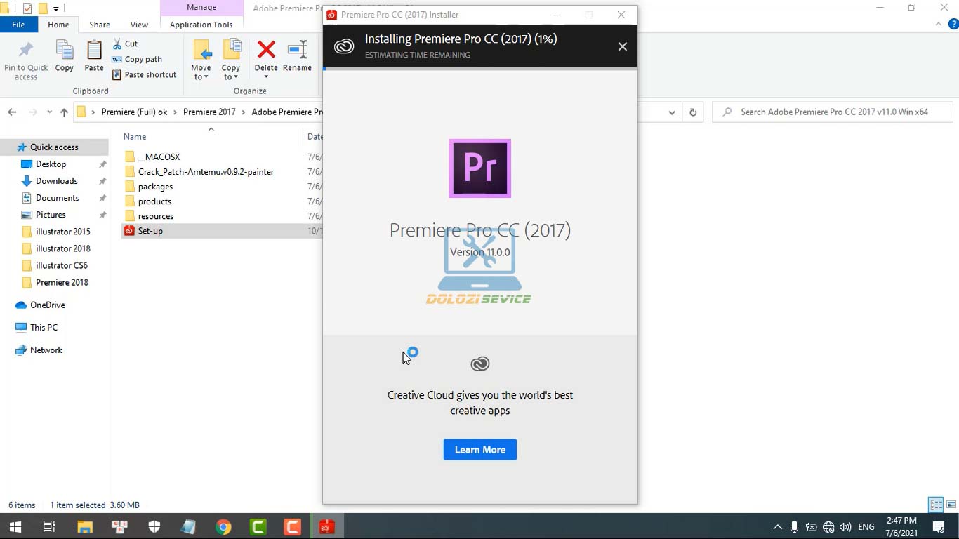Screen dimensions: 959x539
Task: Switch to Details view in the status bar
Action: [935, 505]
